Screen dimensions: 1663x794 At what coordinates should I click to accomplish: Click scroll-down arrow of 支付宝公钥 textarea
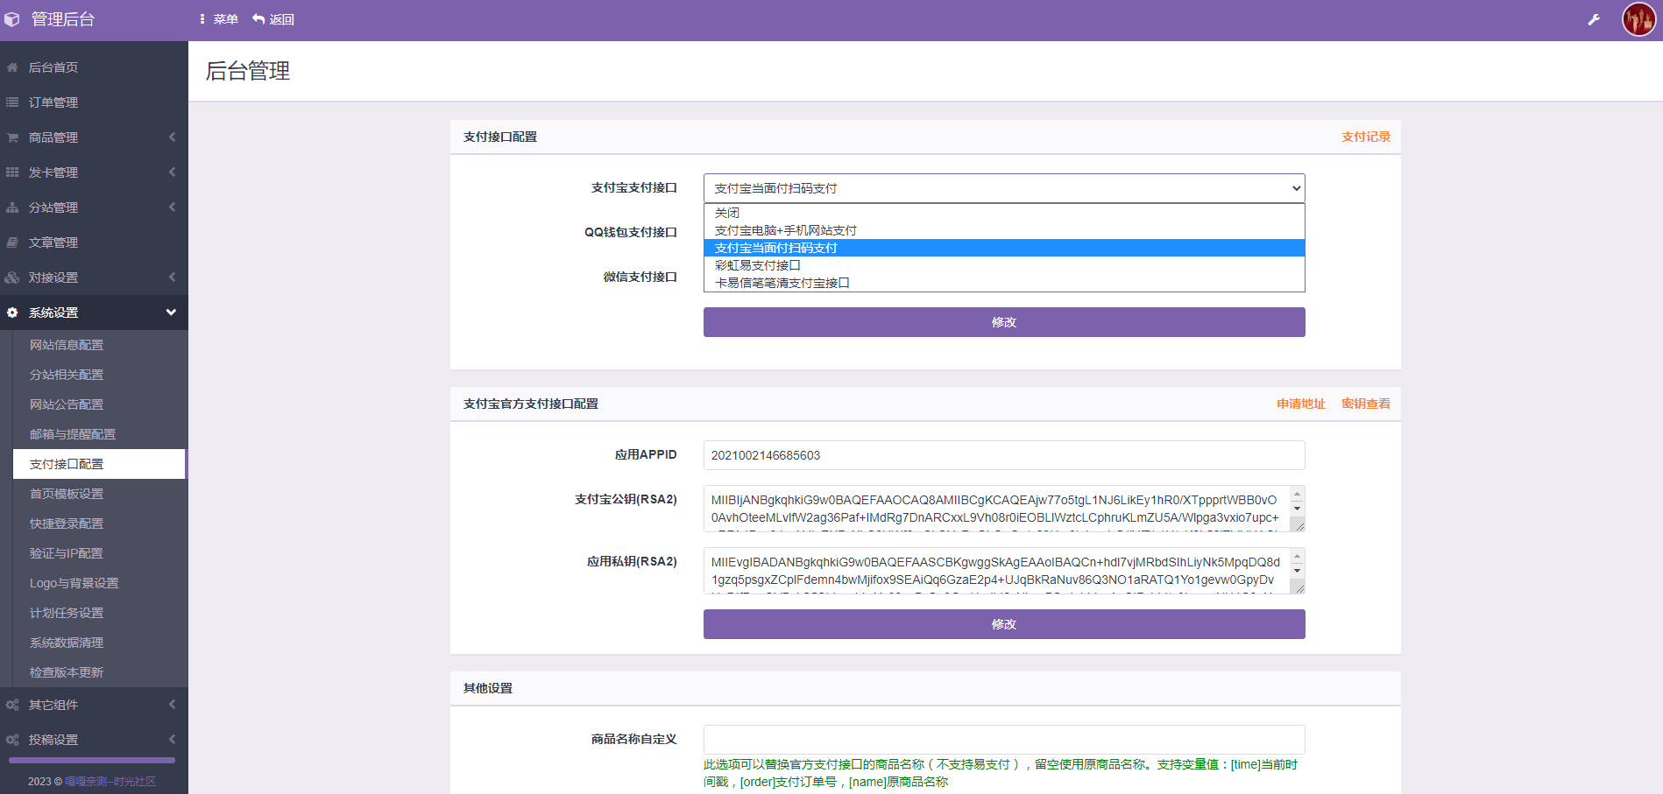coord(1298,509)
